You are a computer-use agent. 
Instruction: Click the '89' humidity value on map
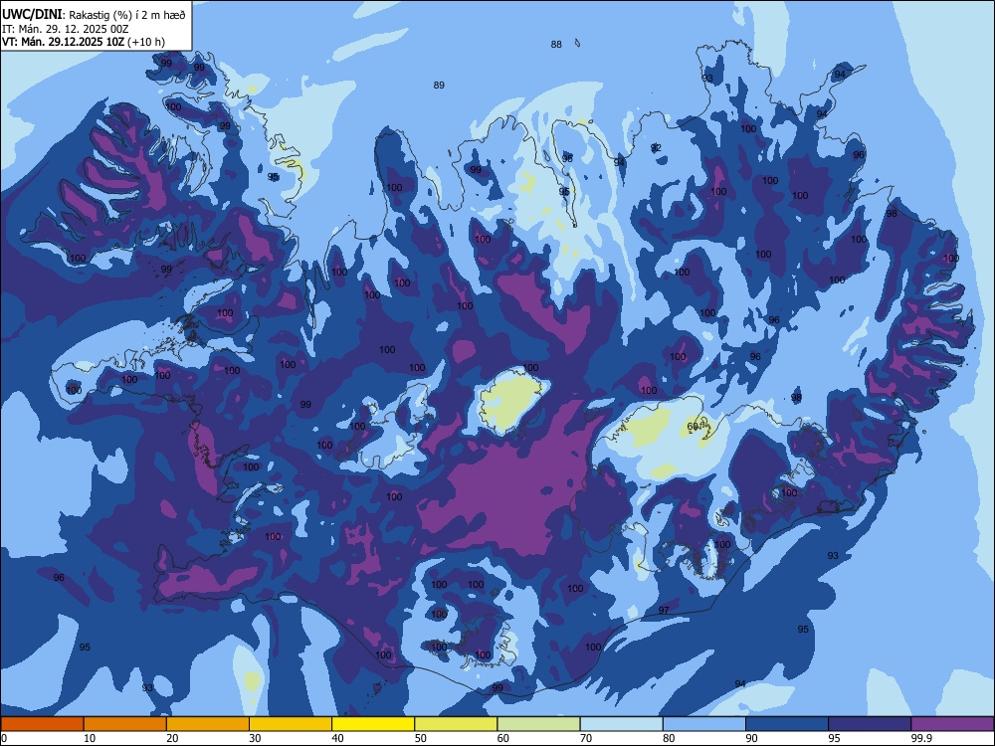[x=439, y=85]
